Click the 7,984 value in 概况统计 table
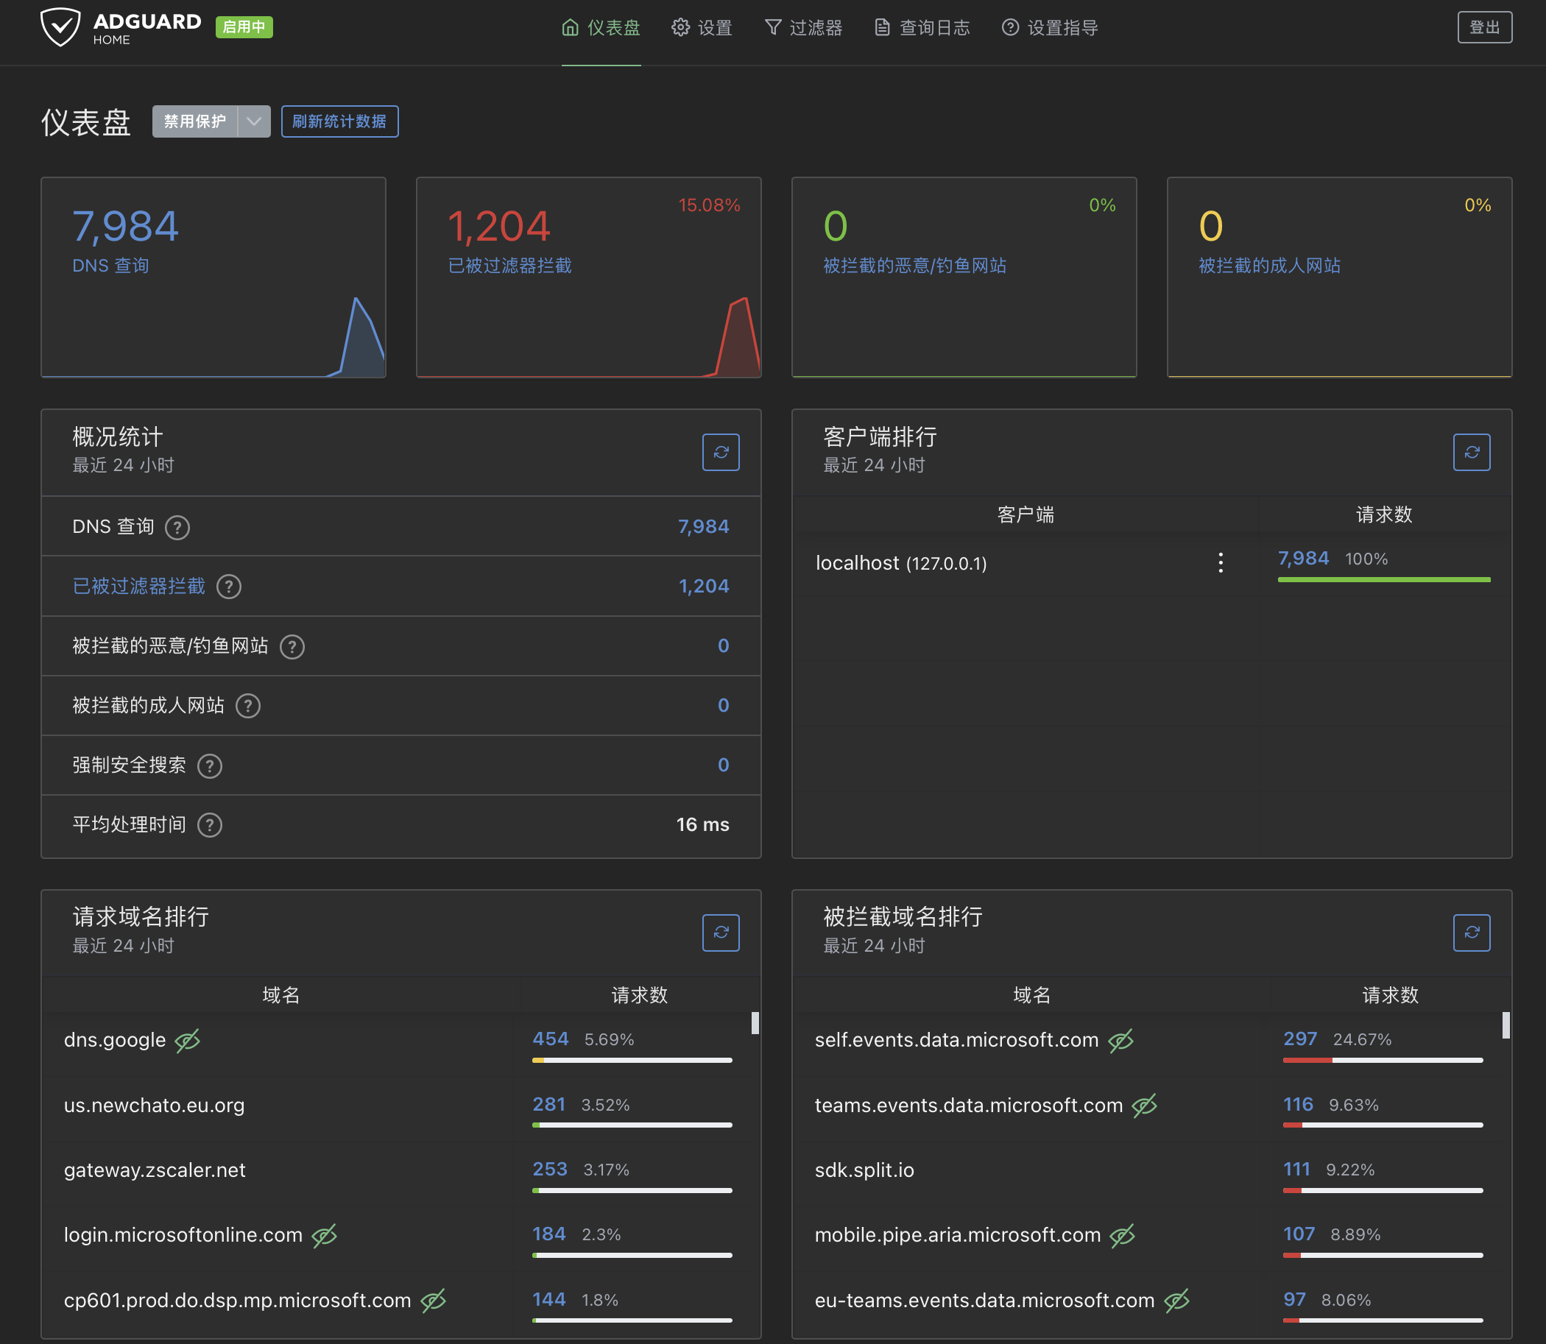The width and height of the screenshot is (1546, 1344). [x=703, y=526]
